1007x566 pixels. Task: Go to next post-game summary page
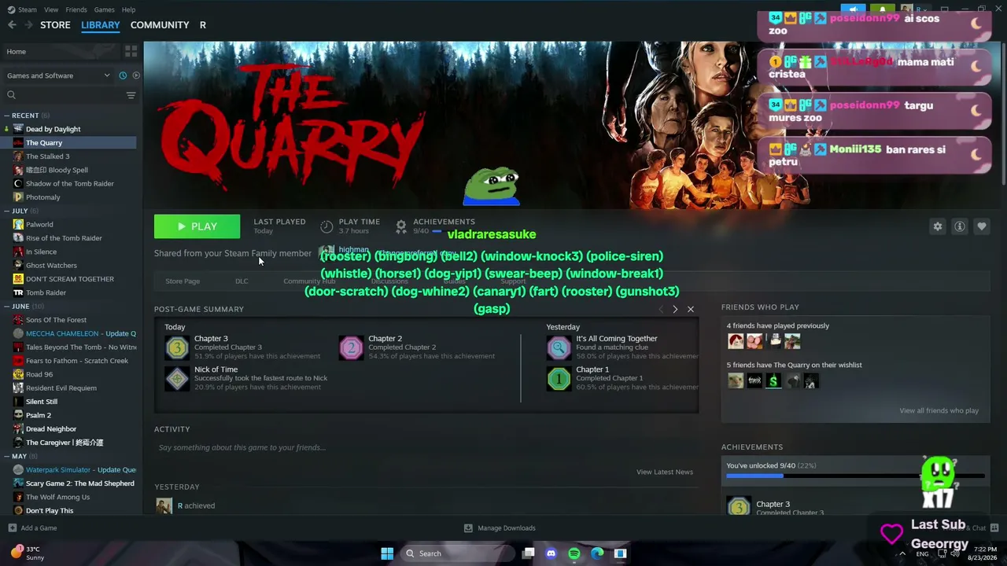click(675, 309)
